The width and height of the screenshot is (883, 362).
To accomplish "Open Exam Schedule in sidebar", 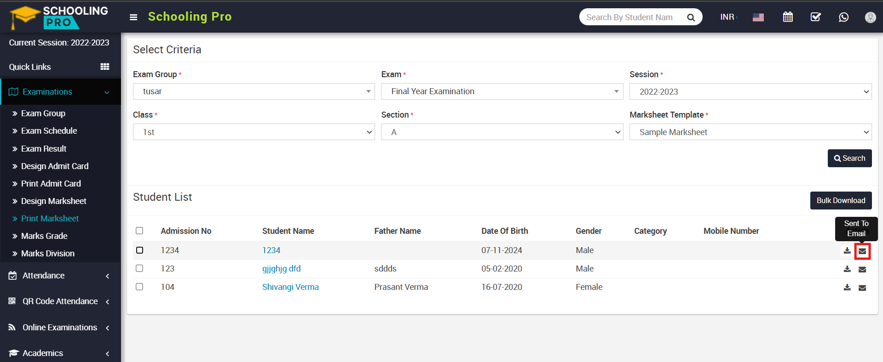I will [x=49, y=131].
